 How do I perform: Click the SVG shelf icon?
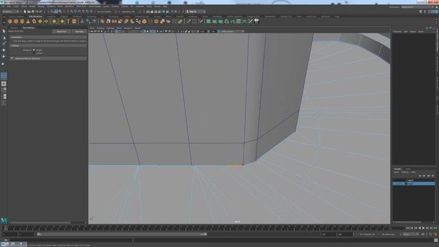coord(74,21)
